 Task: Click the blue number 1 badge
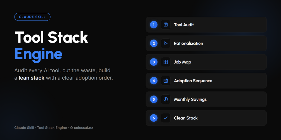point(154,24)
